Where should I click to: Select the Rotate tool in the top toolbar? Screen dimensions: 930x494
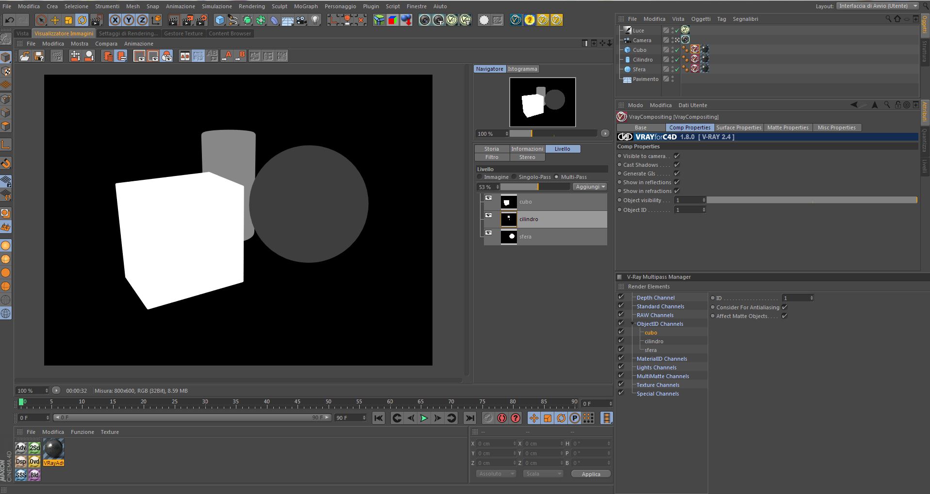(82, 20)
